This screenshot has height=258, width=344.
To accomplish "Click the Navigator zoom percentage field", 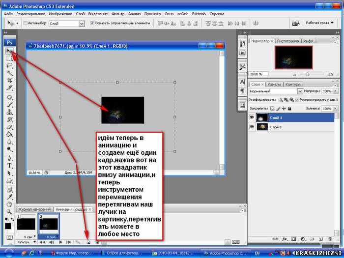I will 258,74.
